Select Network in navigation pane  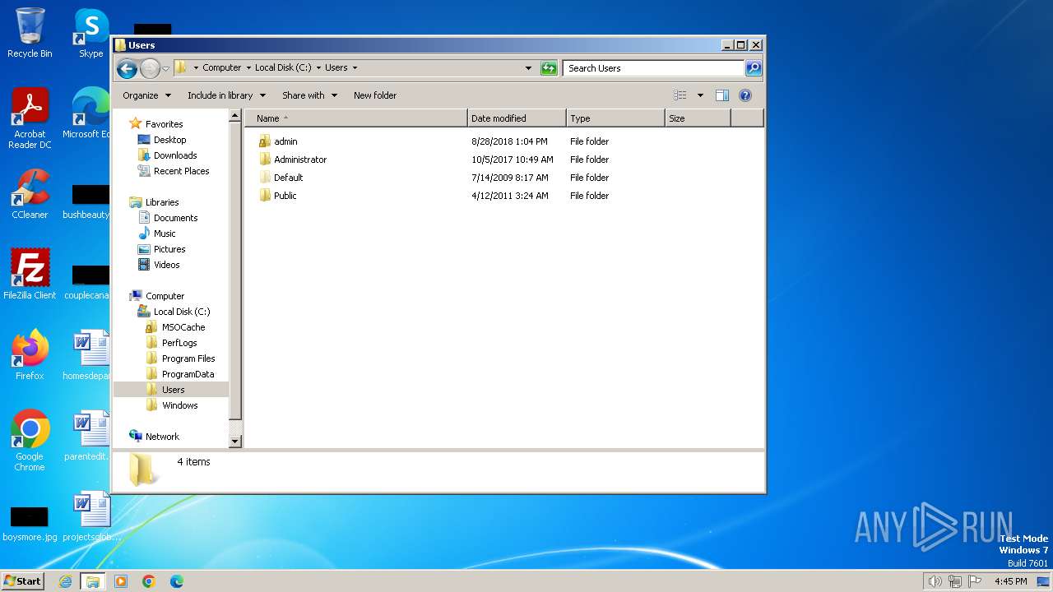[x=162, y=437]
